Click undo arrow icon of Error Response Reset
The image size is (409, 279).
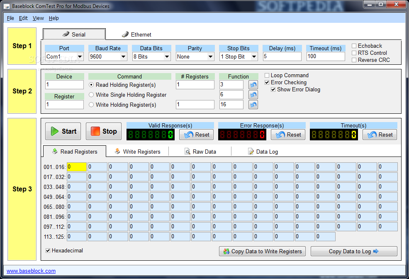[280, 135]
